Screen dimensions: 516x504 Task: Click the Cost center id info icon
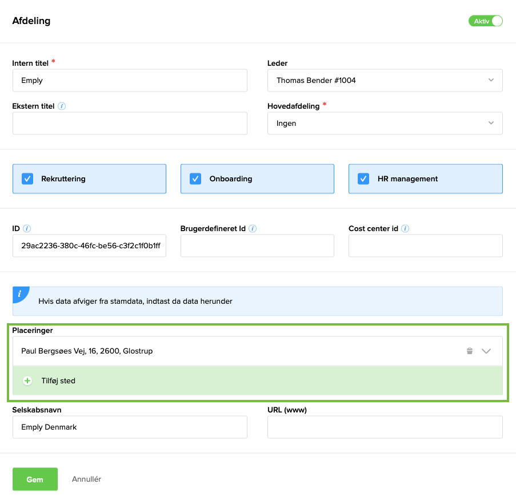405,228
